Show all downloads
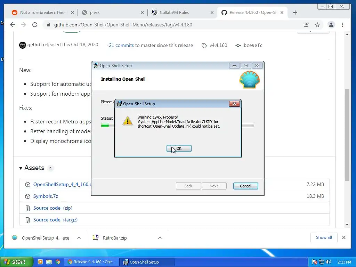 click(x=324, y=237)
